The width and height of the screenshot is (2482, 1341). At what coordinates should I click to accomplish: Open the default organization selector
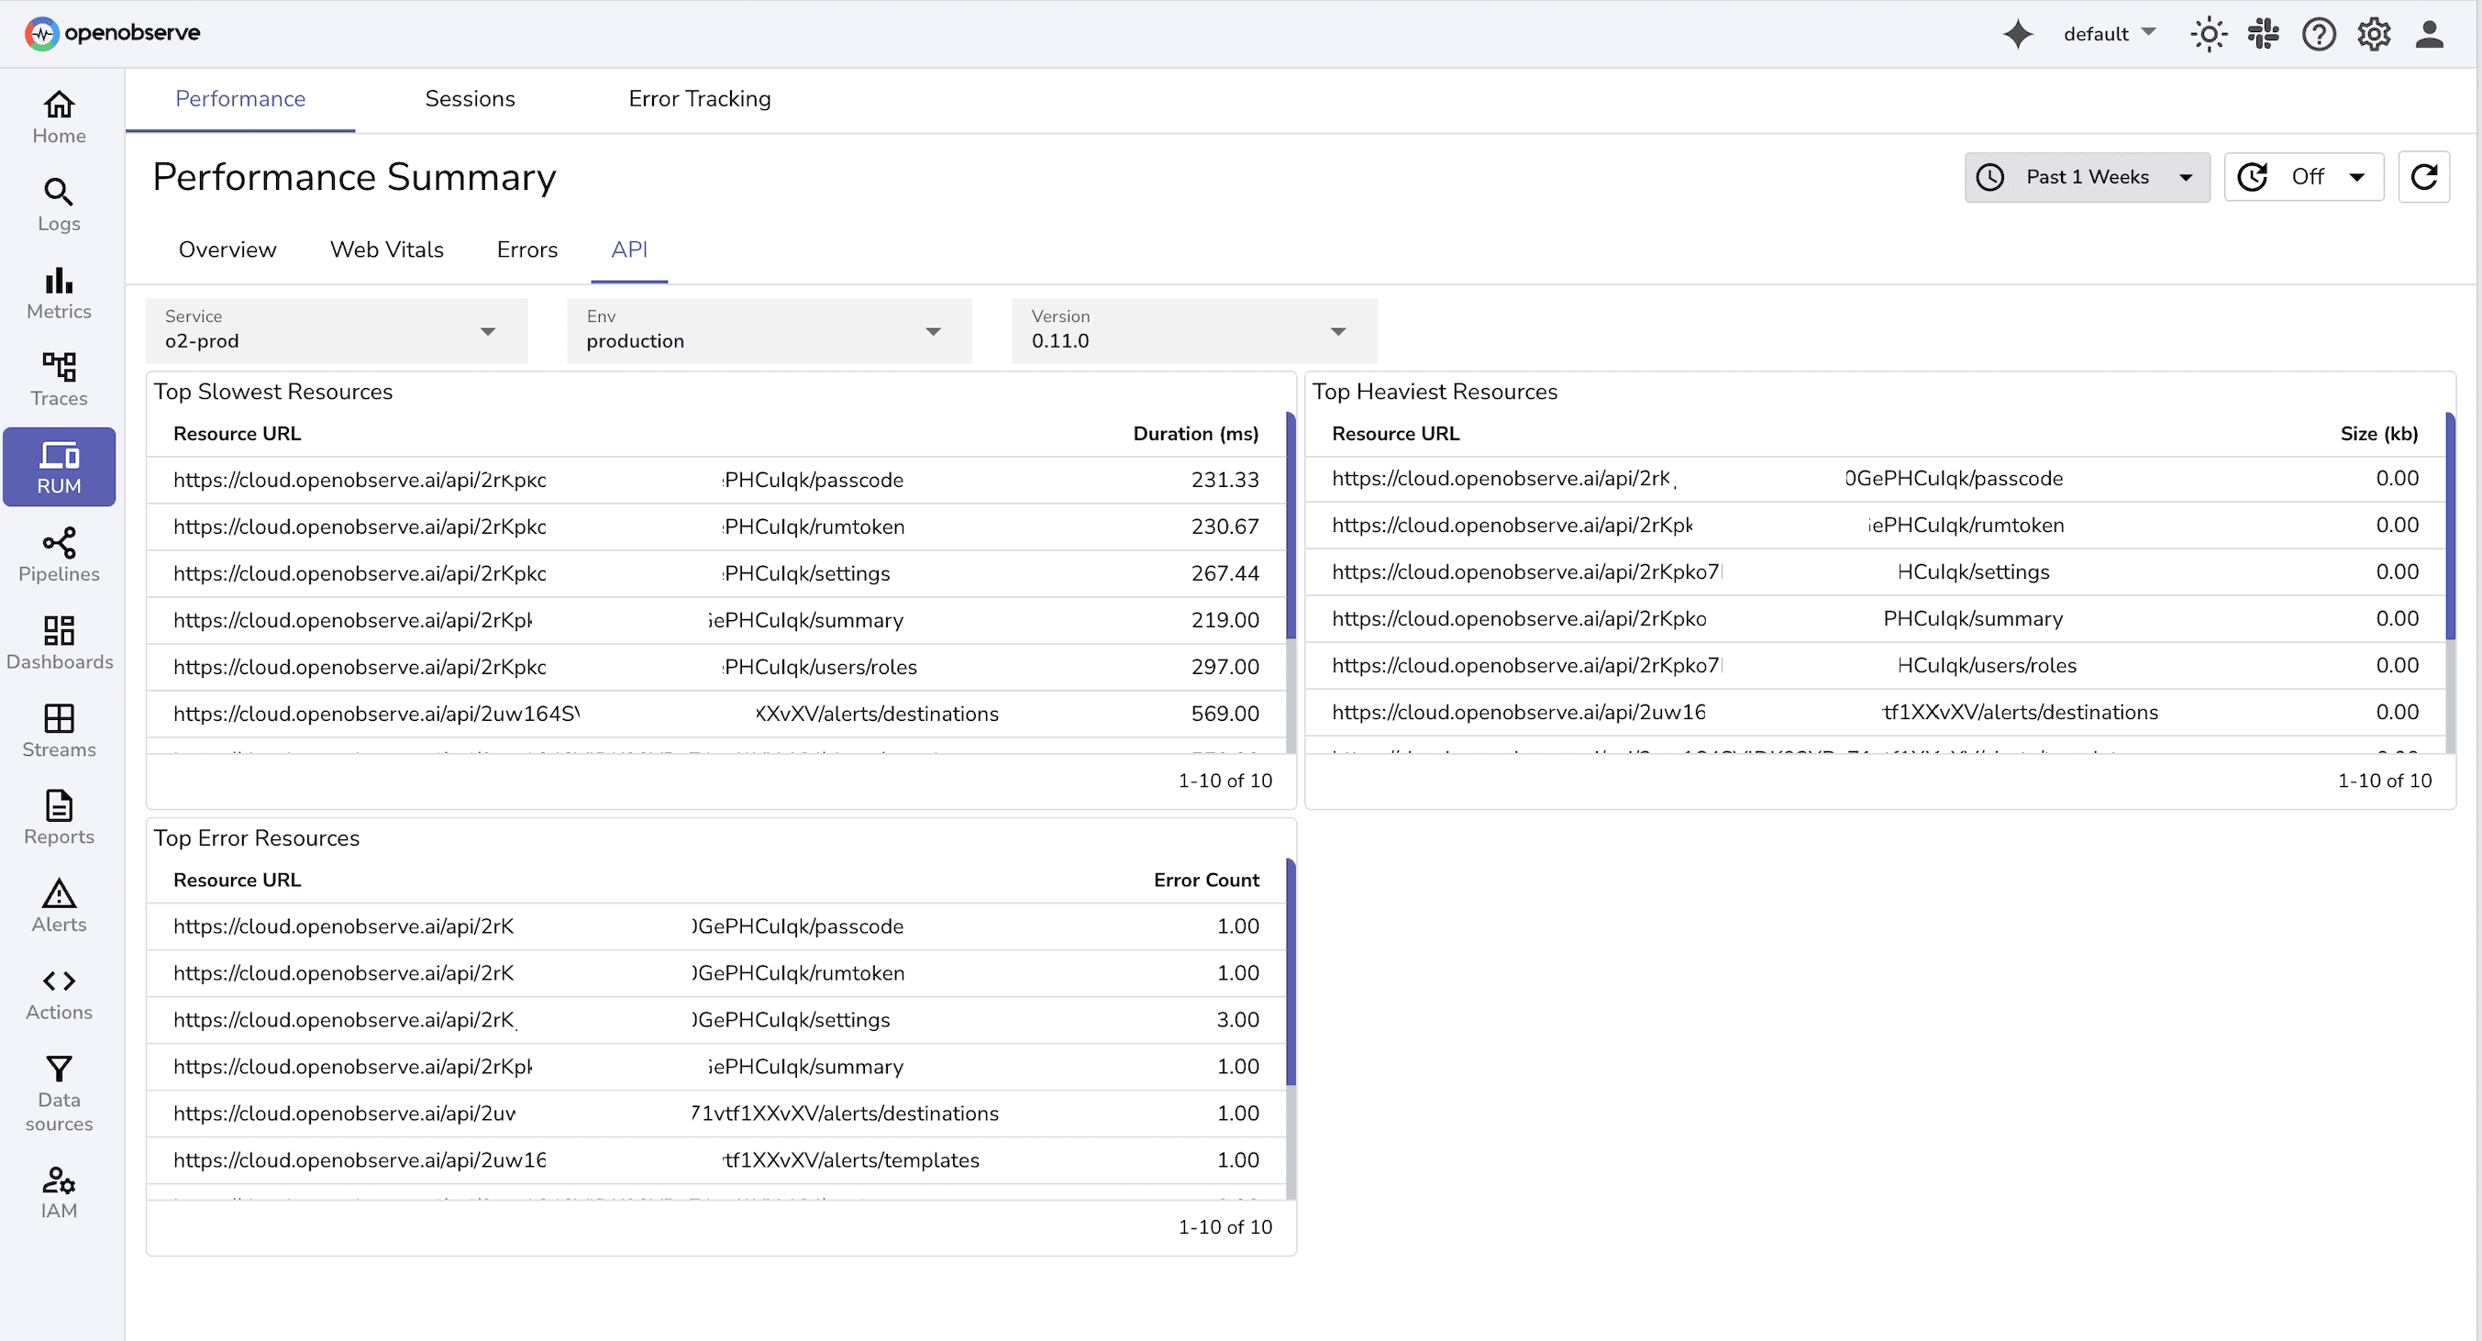point(2109,34)
